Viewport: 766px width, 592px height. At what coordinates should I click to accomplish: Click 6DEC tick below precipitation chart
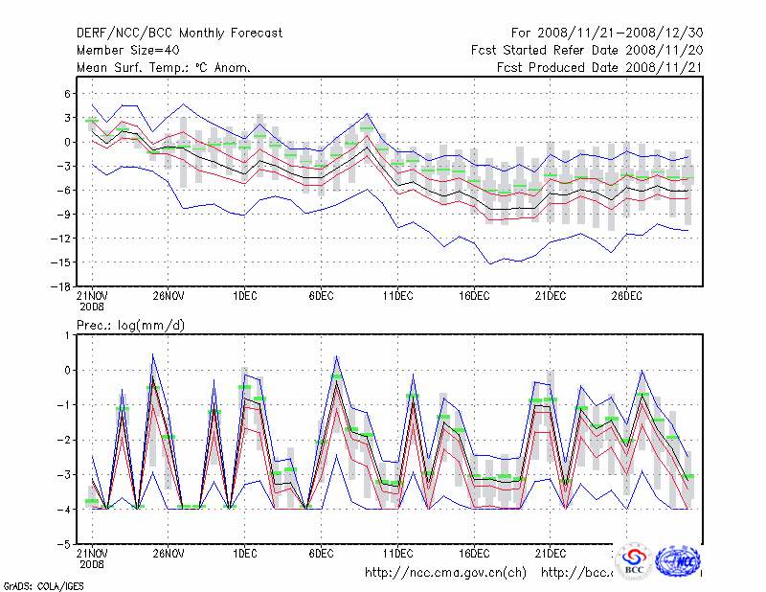pos(321,553)
